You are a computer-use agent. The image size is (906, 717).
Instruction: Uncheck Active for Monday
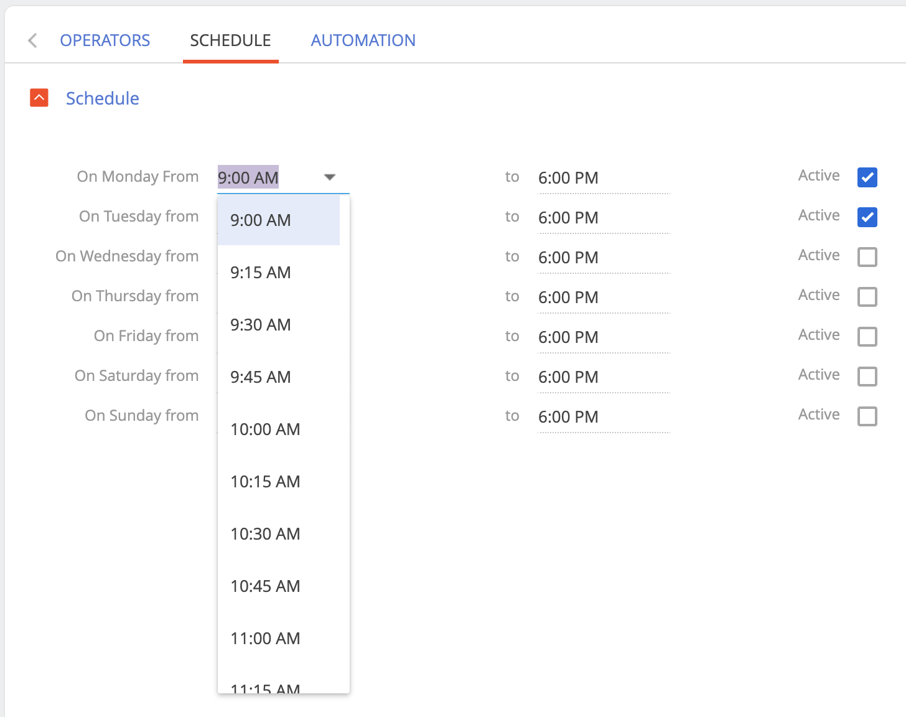click(867, 177)
